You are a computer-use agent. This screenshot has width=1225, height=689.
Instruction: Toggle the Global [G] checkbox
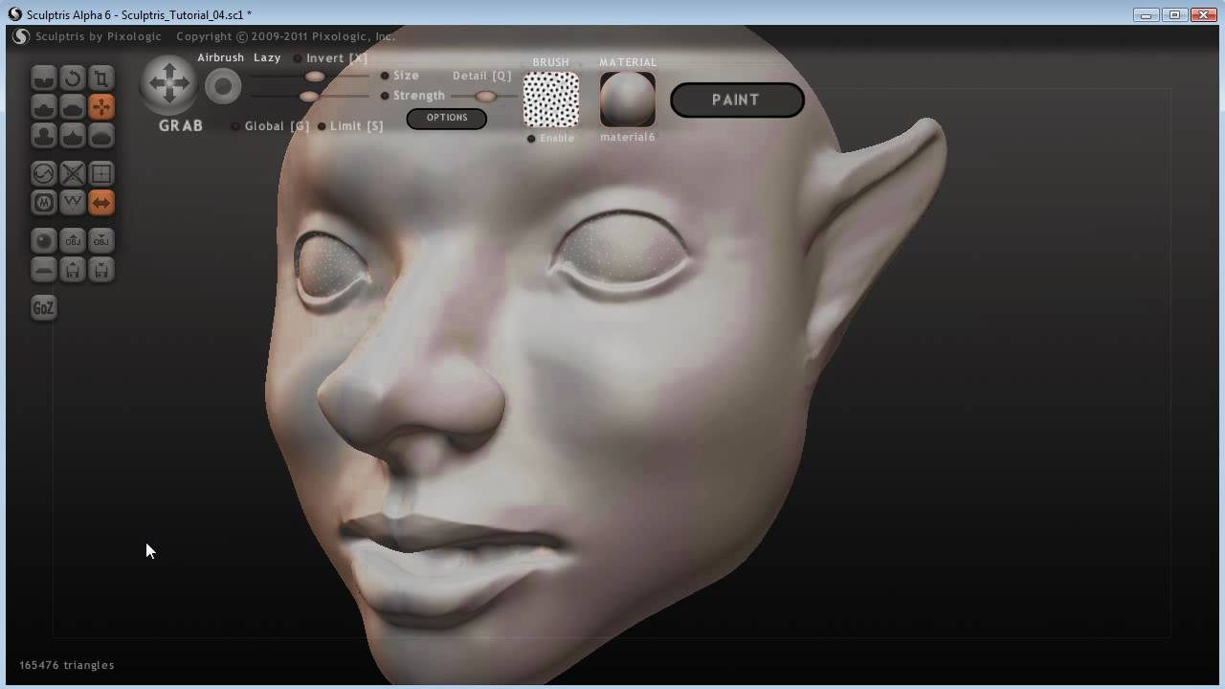[235, 125]
